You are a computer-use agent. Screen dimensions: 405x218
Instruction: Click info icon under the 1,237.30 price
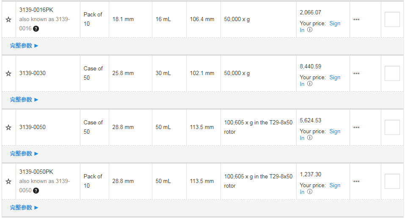(x=310, y=192)
